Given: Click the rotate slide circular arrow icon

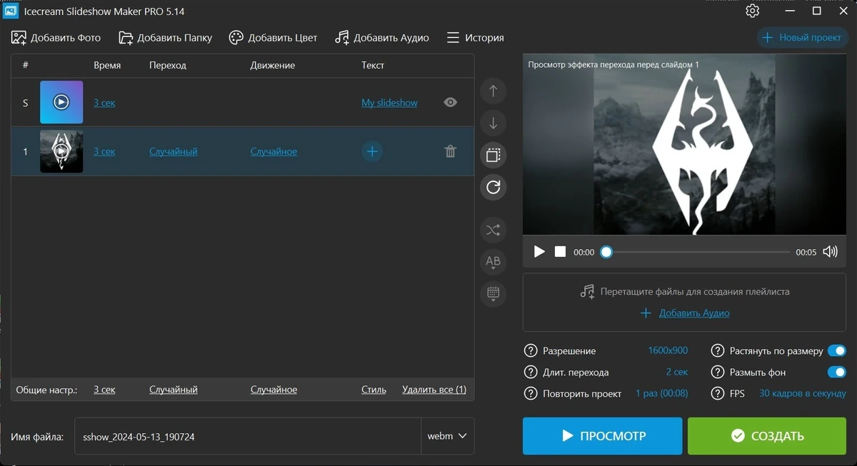Looking at the screenshot, I should pos(493,188).
